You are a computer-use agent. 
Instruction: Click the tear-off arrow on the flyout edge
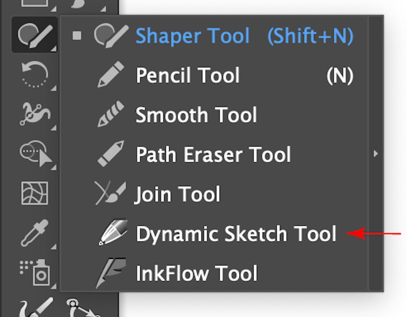375,154
